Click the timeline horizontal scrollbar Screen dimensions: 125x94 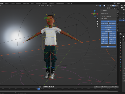[59, 91]
